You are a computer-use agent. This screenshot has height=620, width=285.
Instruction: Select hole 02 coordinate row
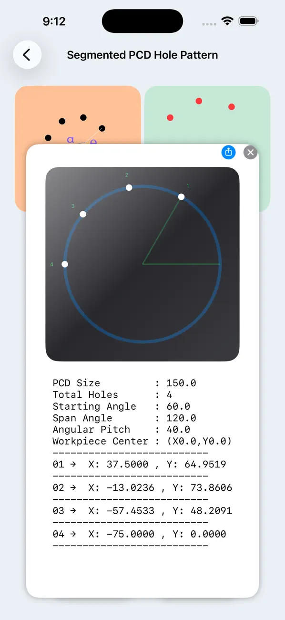(142, 487)
